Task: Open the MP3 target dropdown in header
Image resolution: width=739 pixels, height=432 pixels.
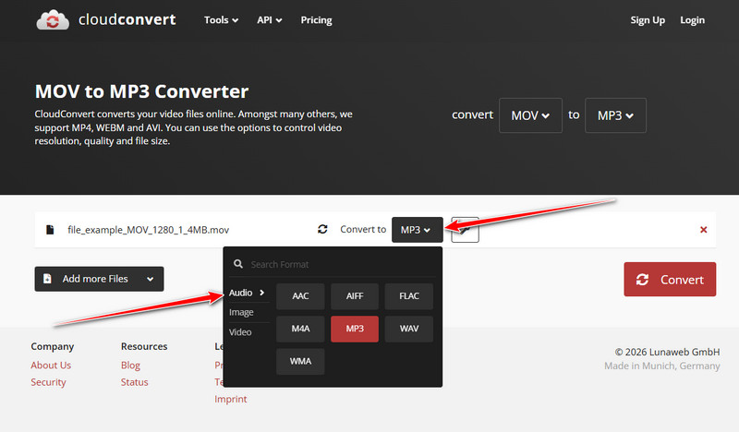Action: pyautogui.click(x=615, y=115)
